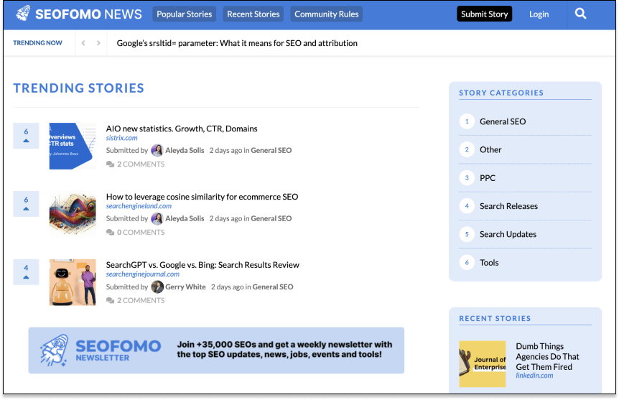Open AIO statistics story thumbnail
Viewport: 619px width, 400px height.
pos(73,146)
